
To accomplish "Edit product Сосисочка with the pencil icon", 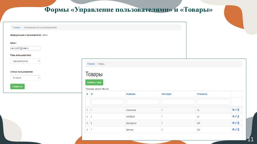I will (236, 110).
